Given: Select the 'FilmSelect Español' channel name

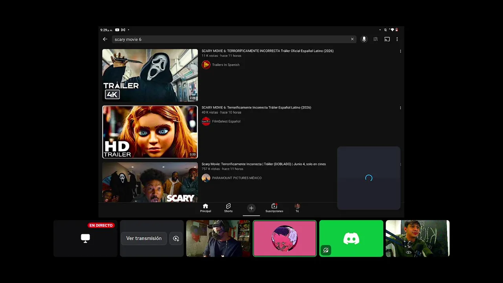Looking at the screenshot, I should pos(226,121).
